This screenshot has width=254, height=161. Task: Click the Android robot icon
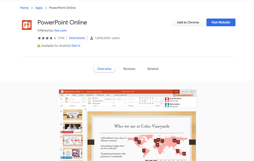tap(39, 46)
